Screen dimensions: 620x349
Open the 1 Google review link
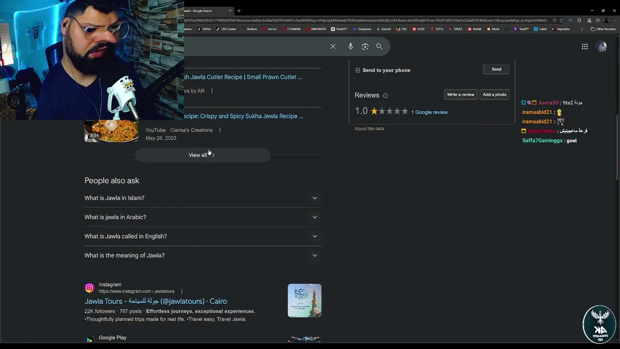(429, 112)
